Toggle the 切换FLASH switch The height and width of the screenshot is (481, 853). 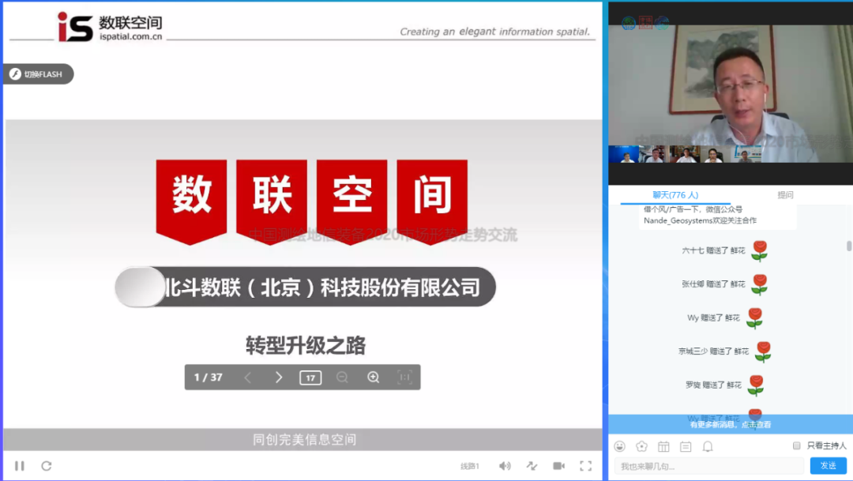[x=37, y=74]
